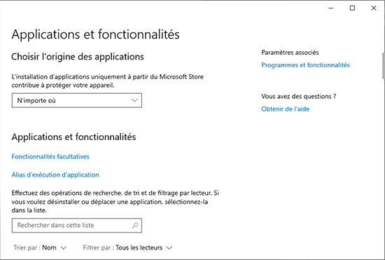Open "Alias d'exécution d'application" link
Image resolution: width=385 pixels, height=260 pixels.
(55, 175)
